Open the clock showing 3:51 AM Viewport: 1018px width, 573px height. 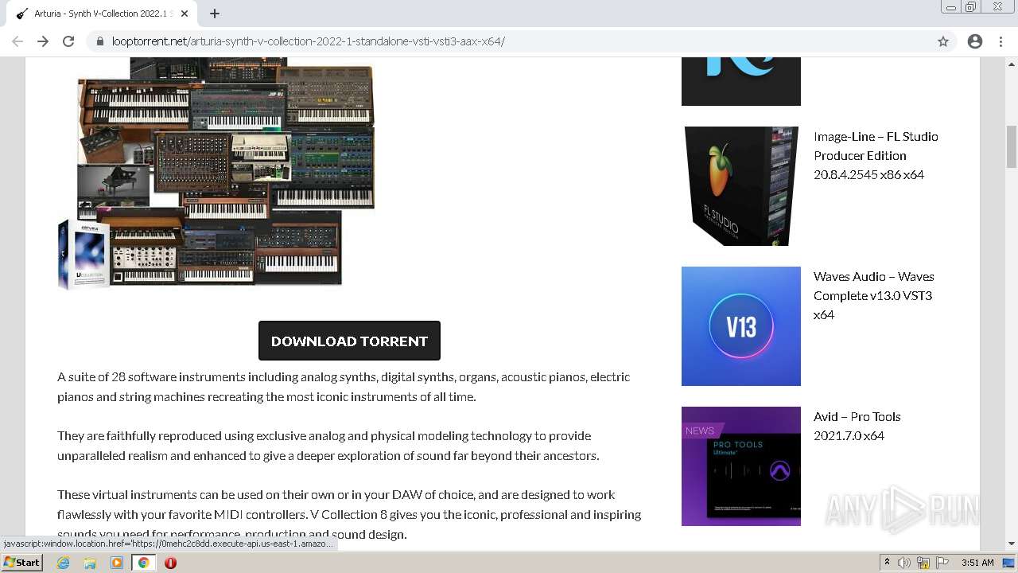[x=977, y=563]
